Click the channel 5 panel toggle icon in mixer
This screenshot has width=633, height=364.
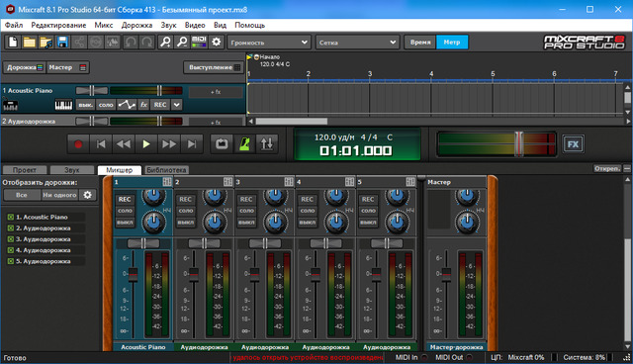[410, 182]
